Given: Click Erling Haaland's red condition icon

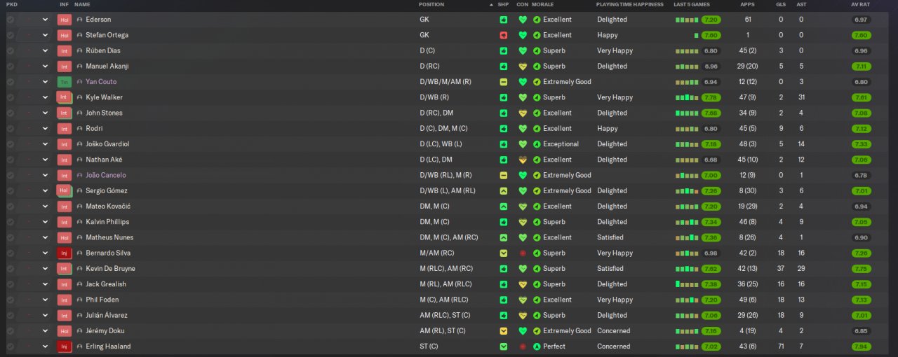Looking at the screenshot, I should 522,346.
